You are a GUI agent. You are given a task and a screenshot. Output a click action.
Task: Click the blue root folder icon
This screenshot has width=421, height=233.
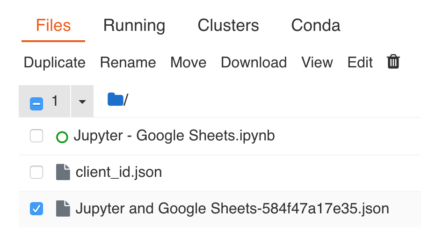116,99
